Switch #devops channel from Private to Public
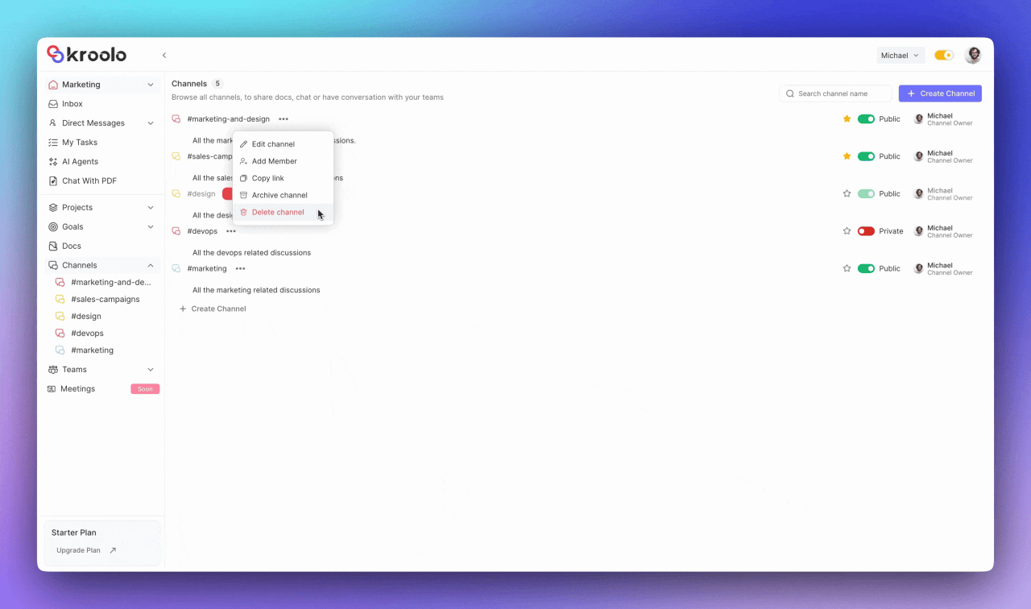This screenshot has height=609, width=1031. coord(867,231)
